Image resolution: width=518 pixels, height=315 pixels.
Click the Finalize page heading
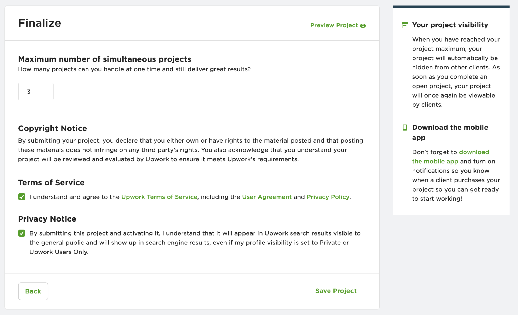[39, 23]
